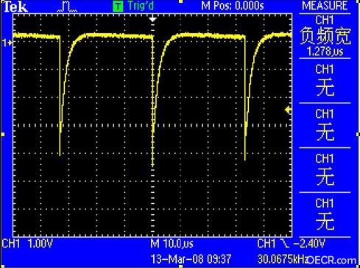Screen dimensions: 360x268
Task: Click the Tek logo
Action: click(x=15, y=7)
